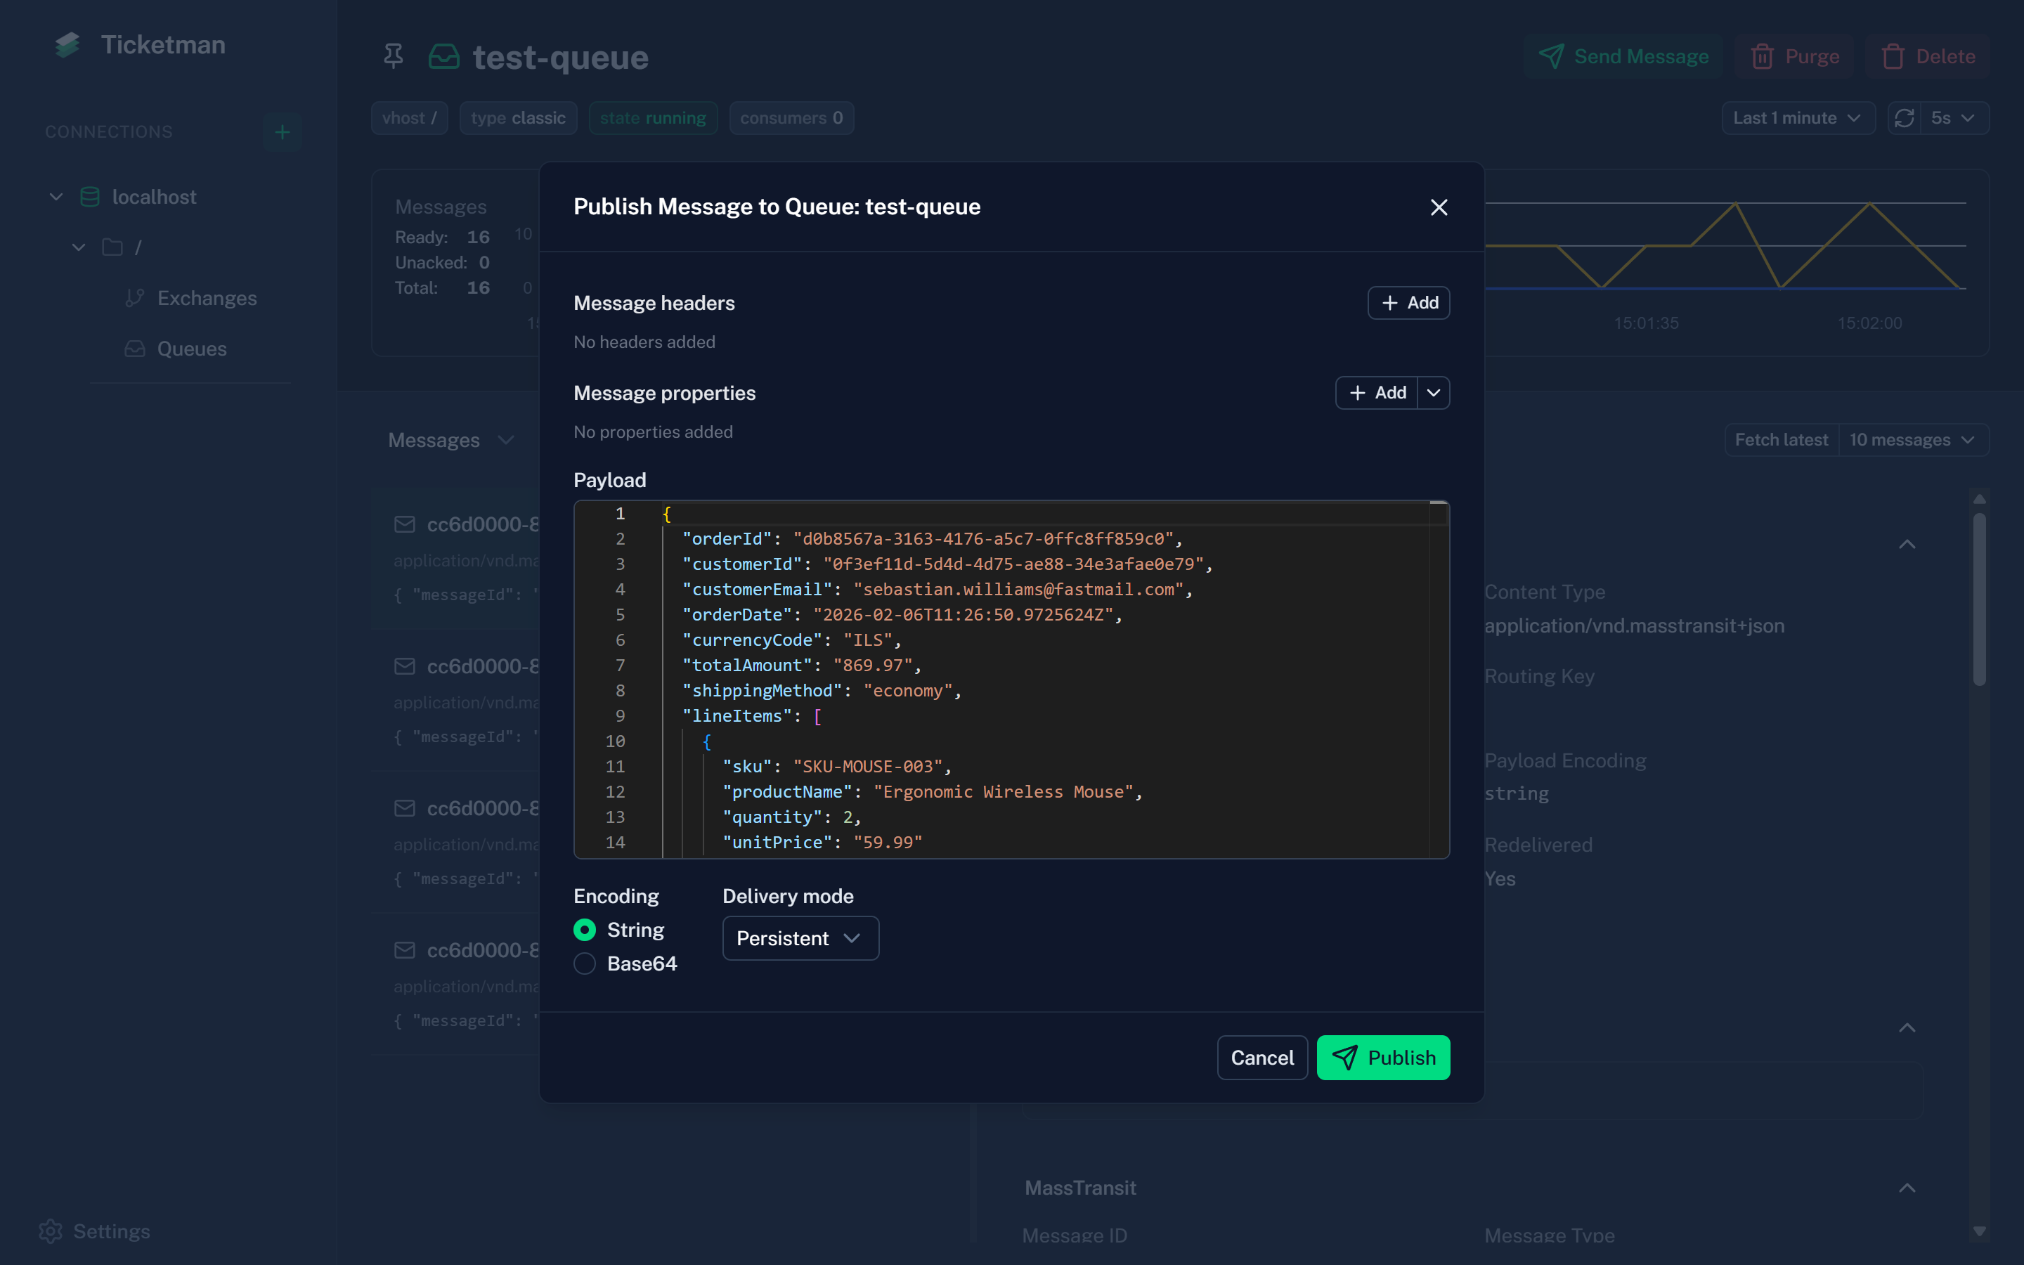Click the Ticketman logo icon
Viewport: 2024px width, 1265px height.
click(67, 45)
